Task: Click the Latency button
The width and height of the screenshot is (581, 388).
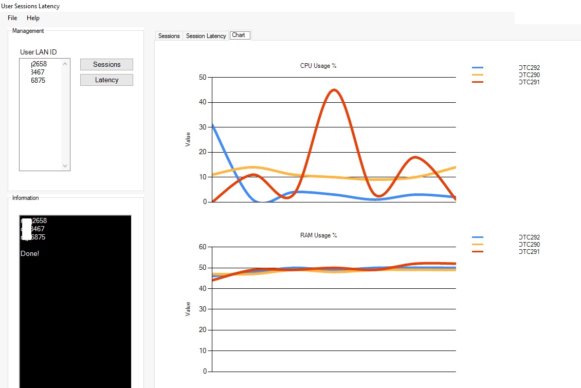Action: coord(107,80)
